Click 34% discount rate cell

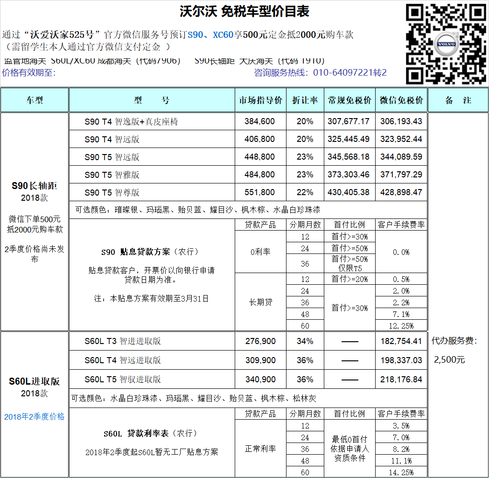tap(305, 341)
